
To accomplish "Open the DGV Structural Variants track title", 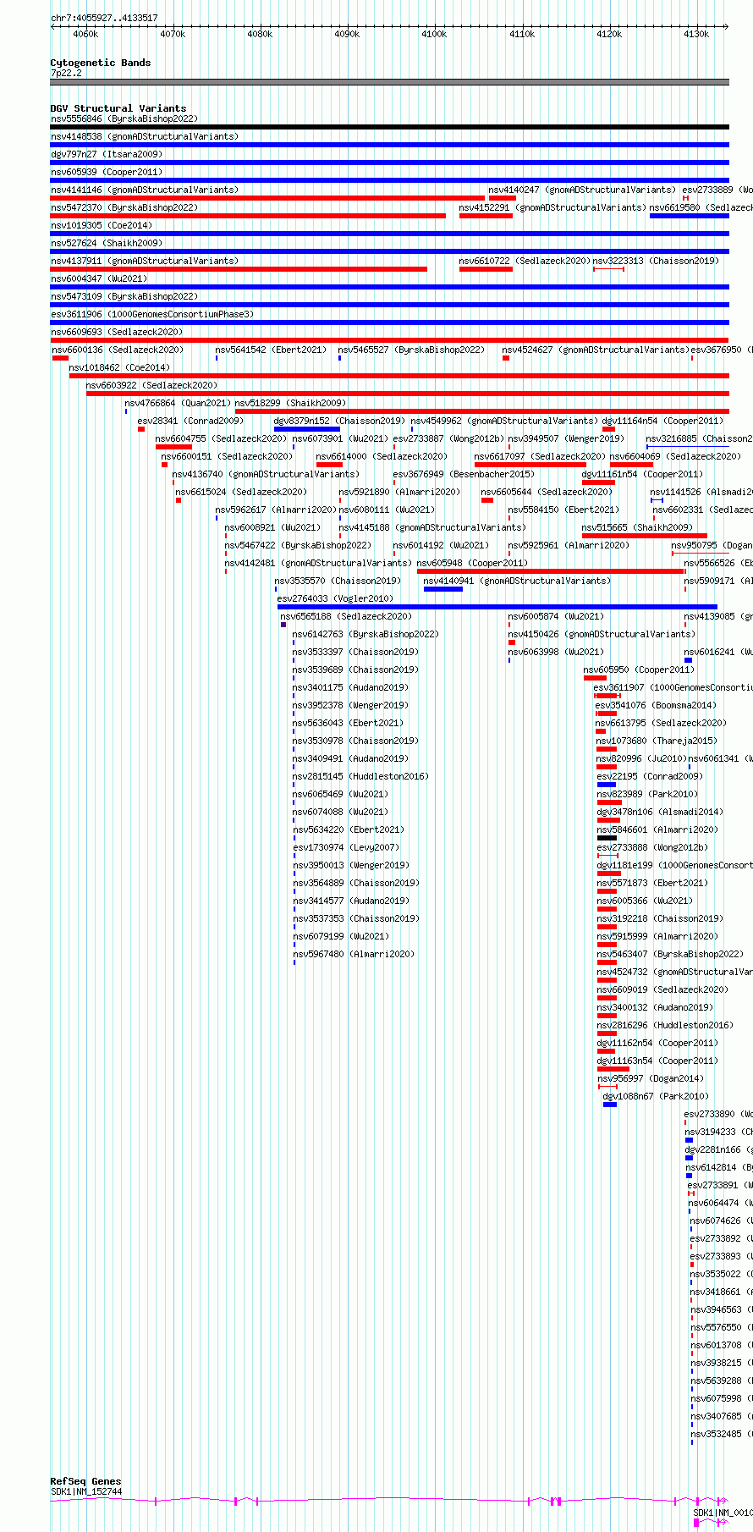I will [x=118, y=108].
